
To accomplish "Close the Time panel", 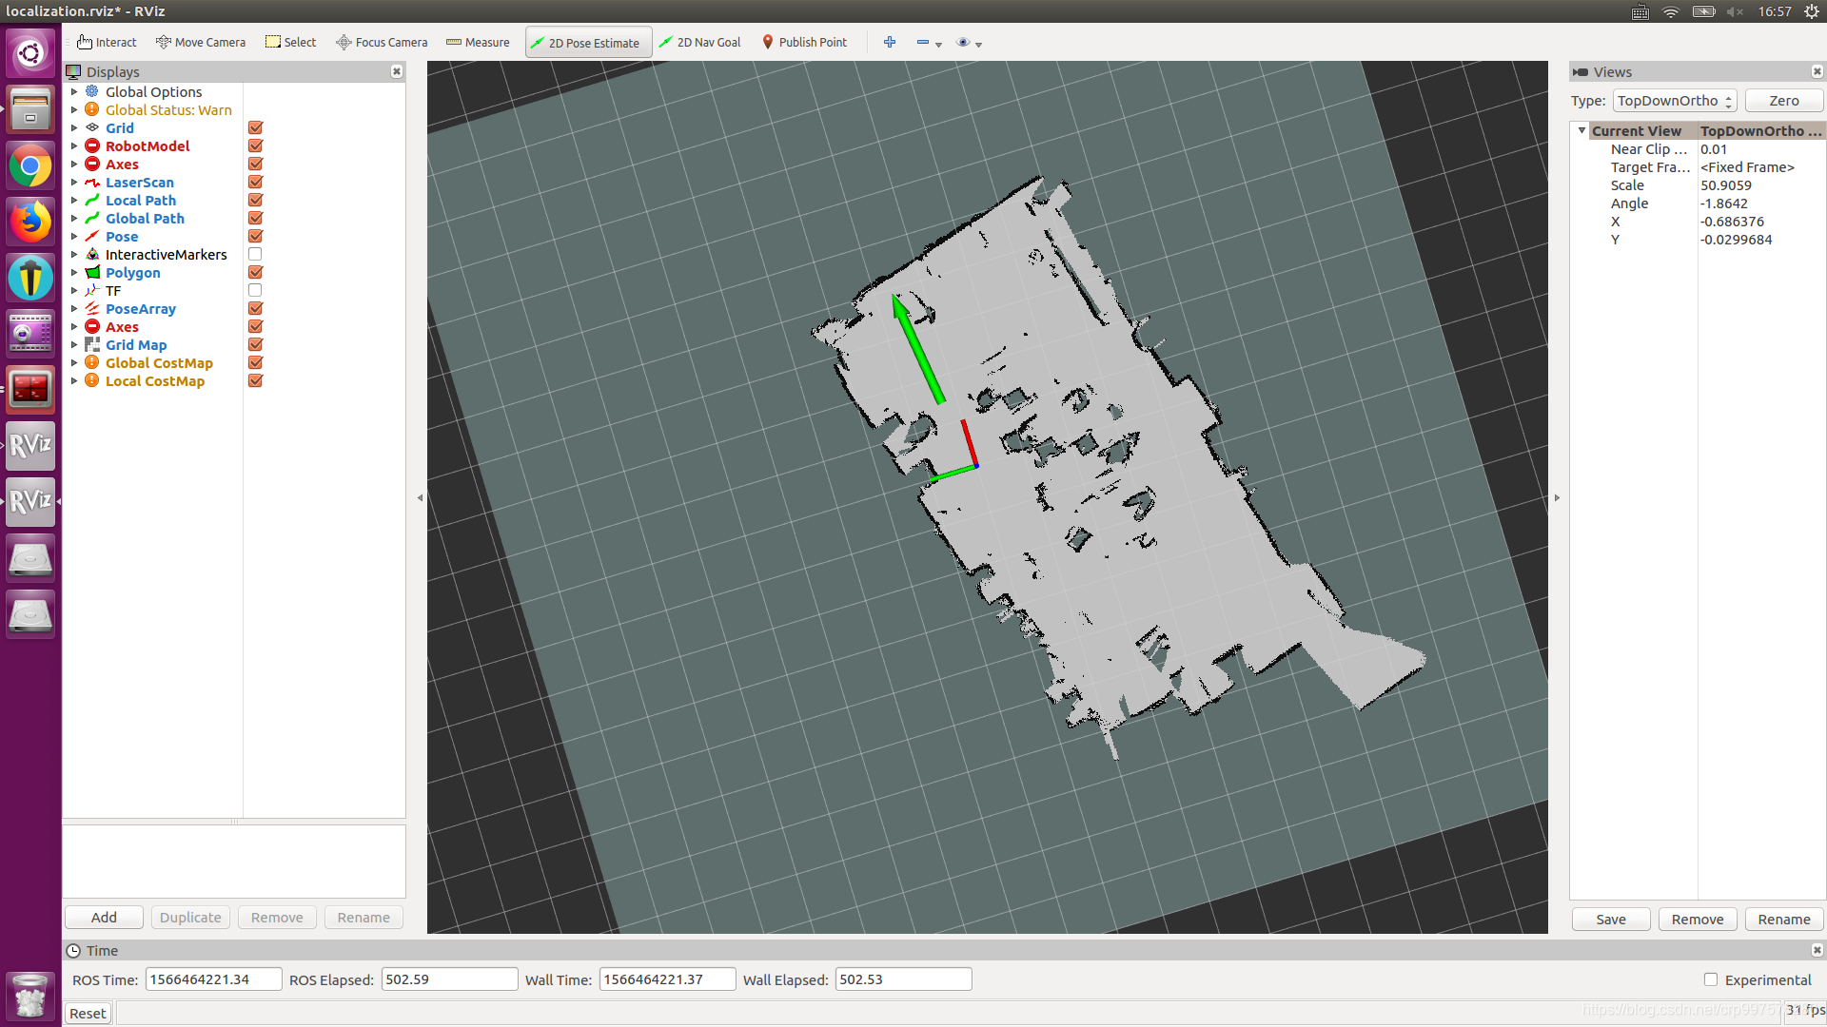I will 1817,950.
